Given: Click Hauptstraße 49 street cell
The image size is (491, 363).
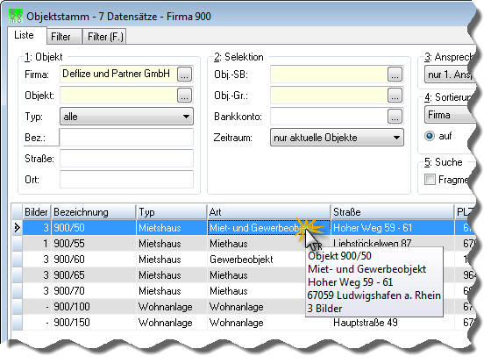Looking at the screenshot, I should [x=393, y=323].
